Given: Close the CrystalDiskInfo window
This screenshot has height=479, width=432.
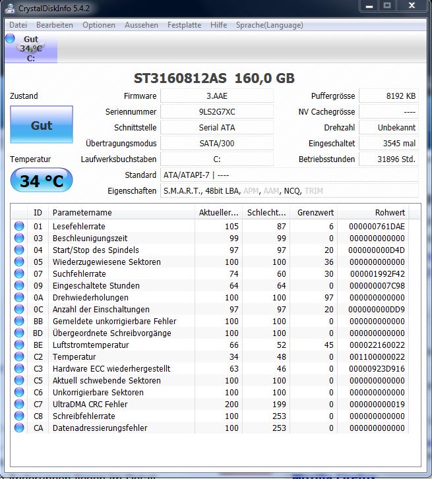Looking at the screenshot, I should pyautogui.click(x=412, y=6).
